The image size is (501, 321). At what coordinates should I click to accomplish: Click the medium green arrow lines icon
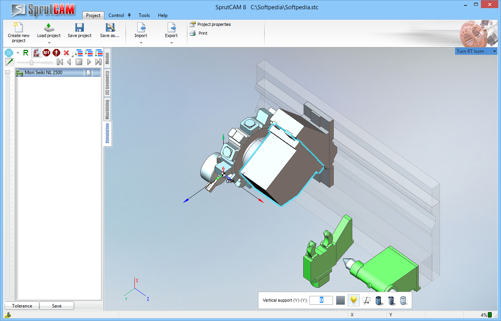(x=89, y=53)
